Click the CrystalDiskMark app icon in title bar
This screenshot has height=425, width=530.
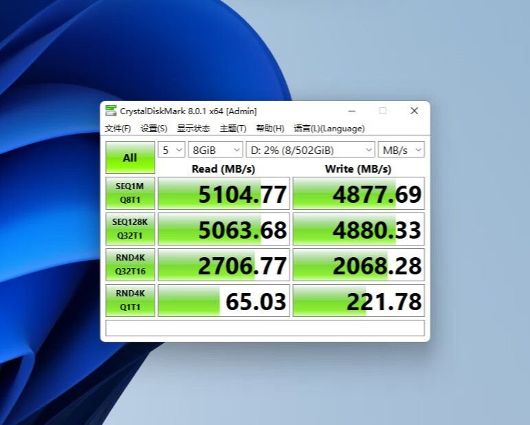pos(111,111)
